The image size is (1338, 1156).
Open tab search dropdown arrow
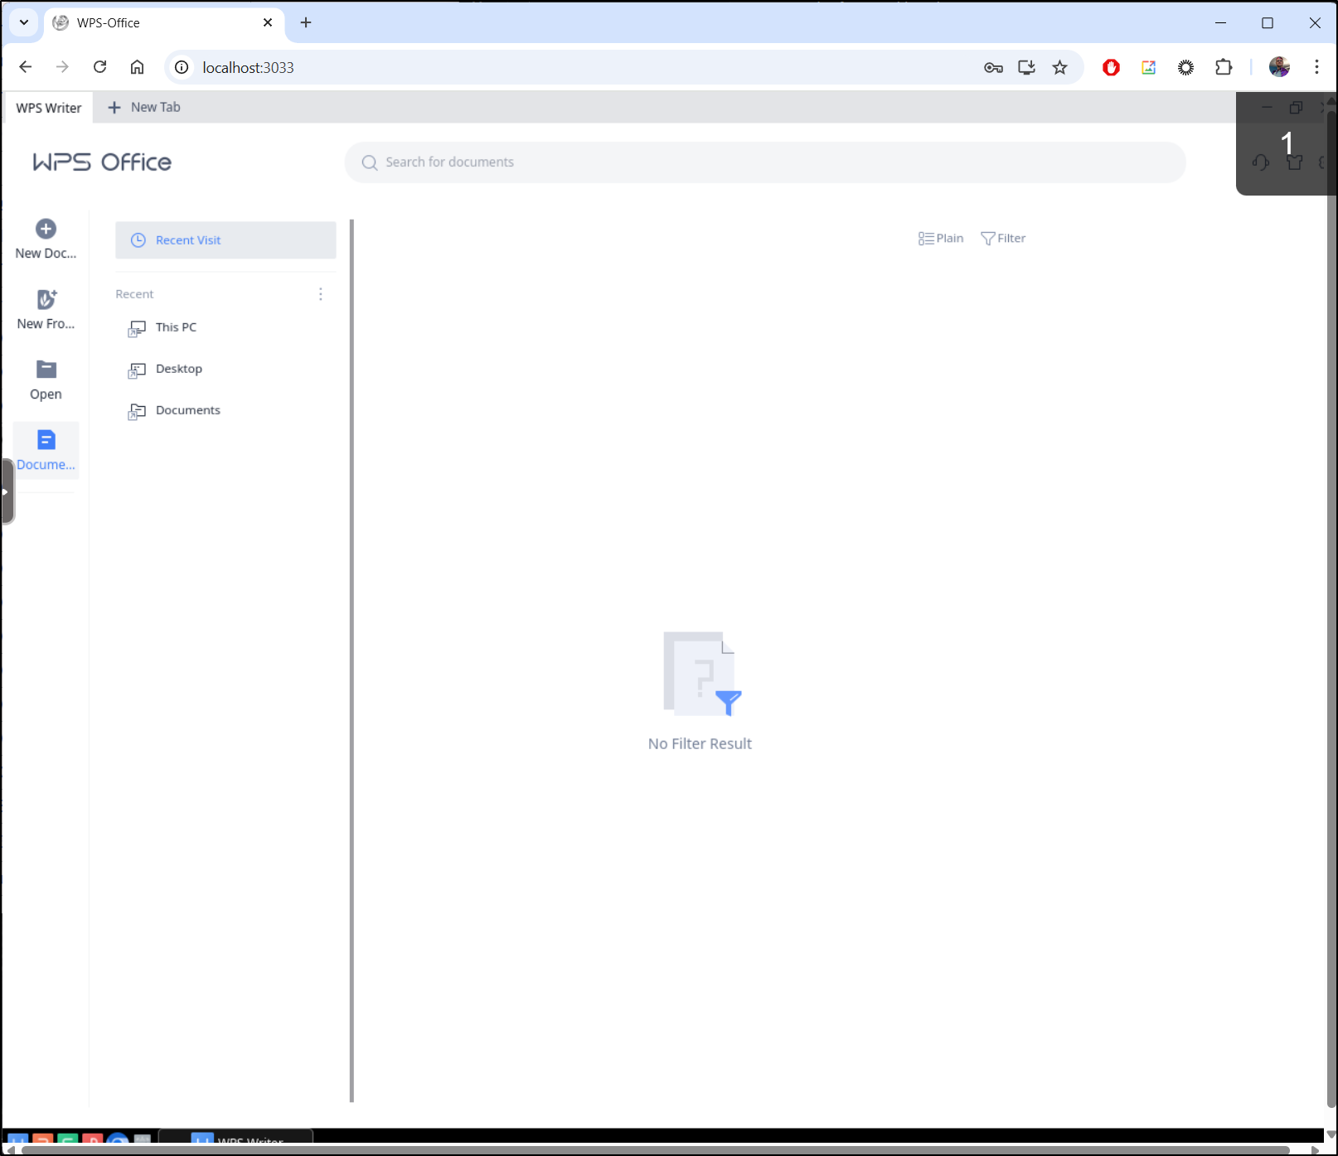coord(24,22)
